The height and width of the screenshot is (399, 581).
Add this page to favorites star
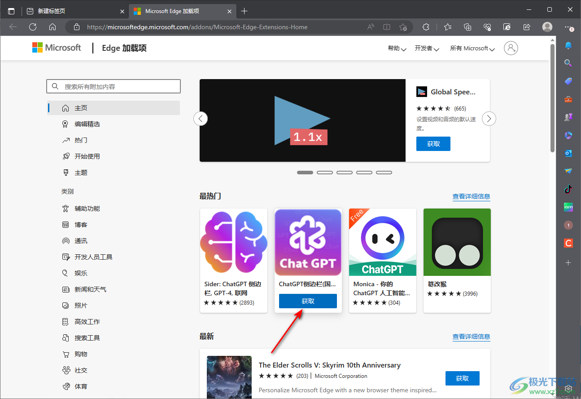[x=403, y=27]
